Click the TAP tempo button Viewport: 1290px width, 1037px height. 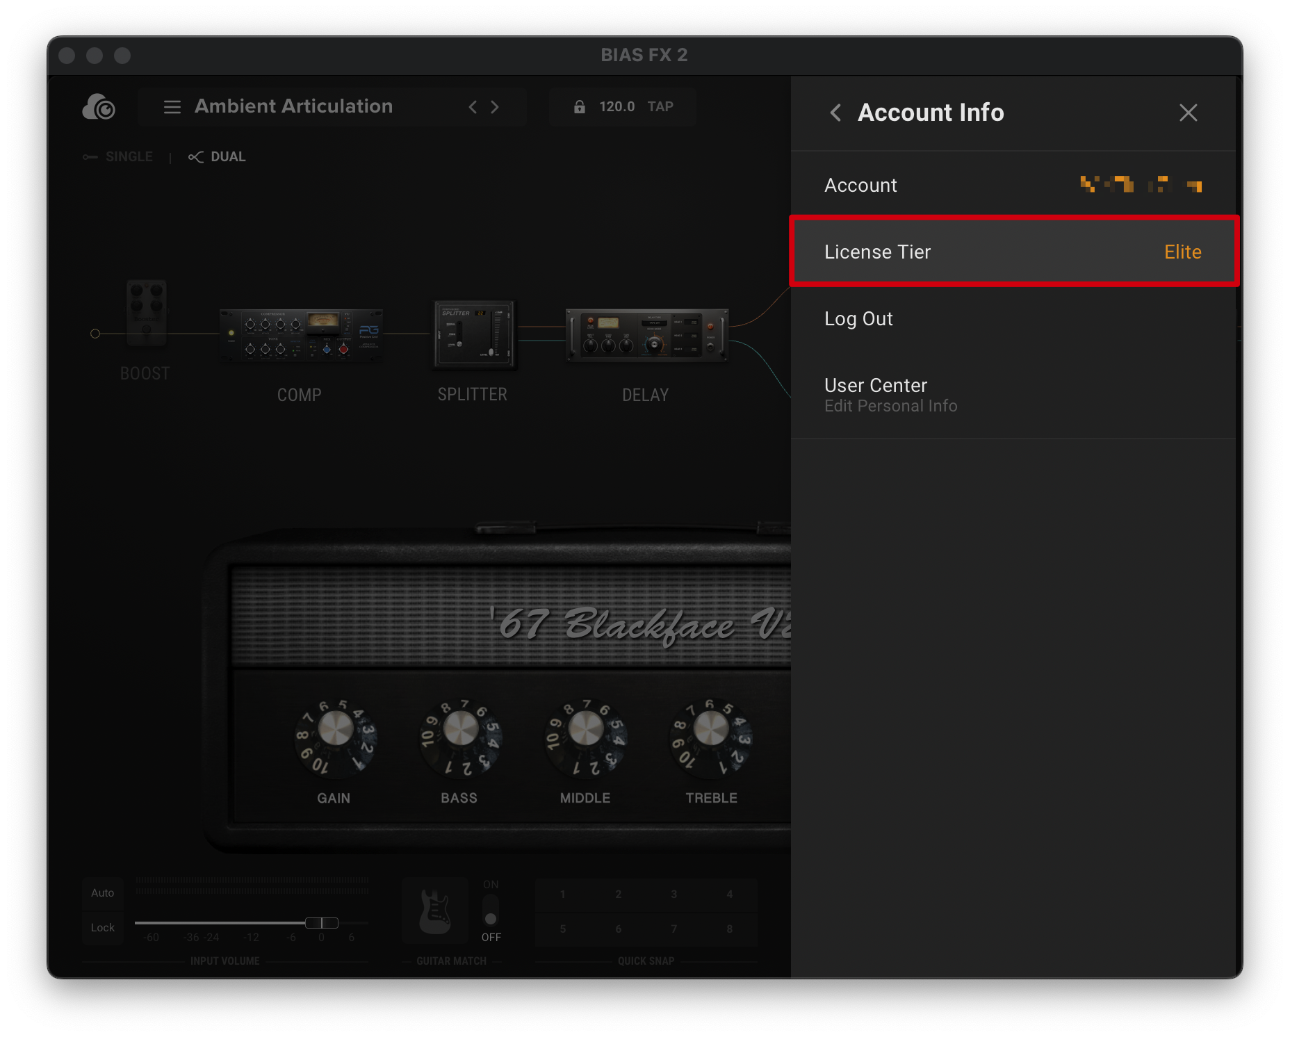pos(660,107)
